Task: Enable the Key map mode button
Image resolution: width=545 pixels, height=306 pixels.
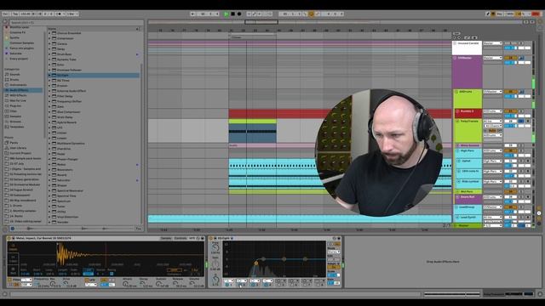Action: 499,14
